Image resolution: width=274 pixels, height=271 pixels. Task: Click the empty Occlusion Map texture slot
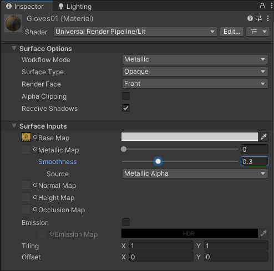[x=26, y=209]
